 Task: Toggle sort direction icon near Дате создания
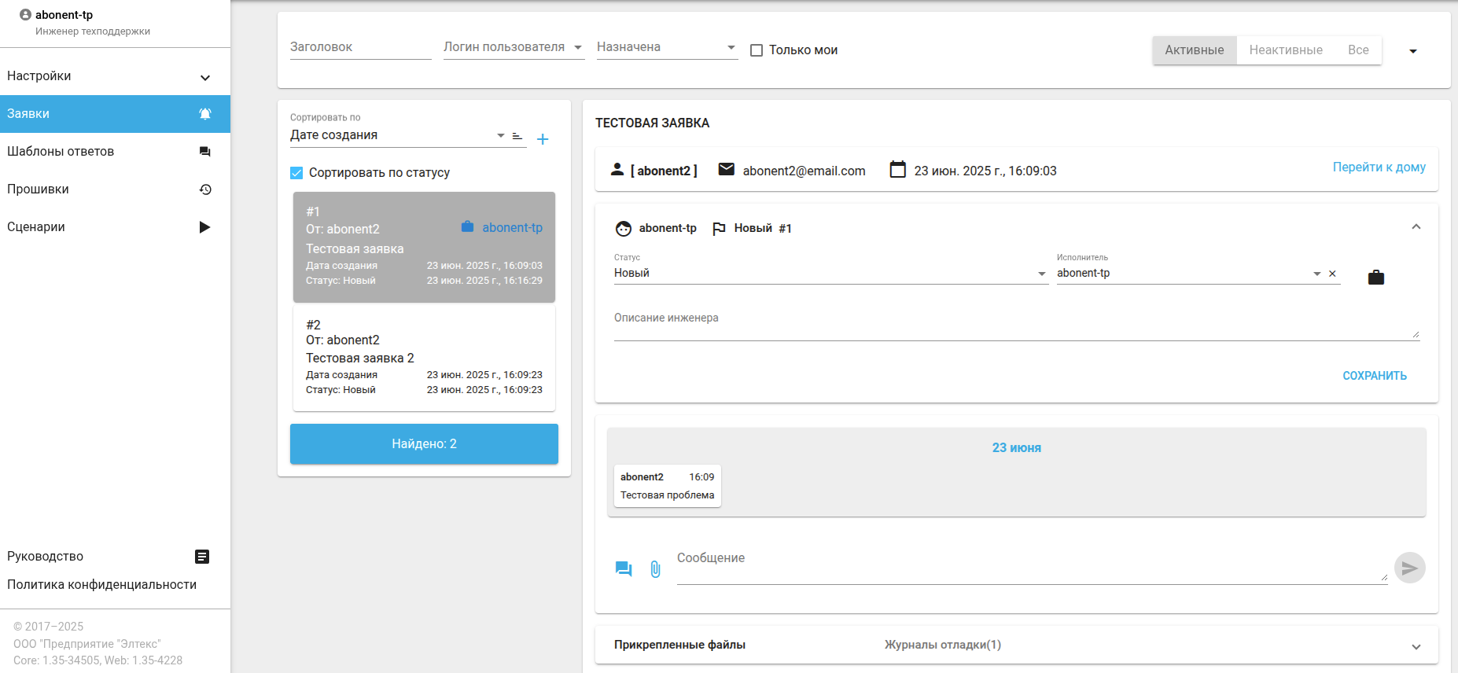(x=517, y=136)
